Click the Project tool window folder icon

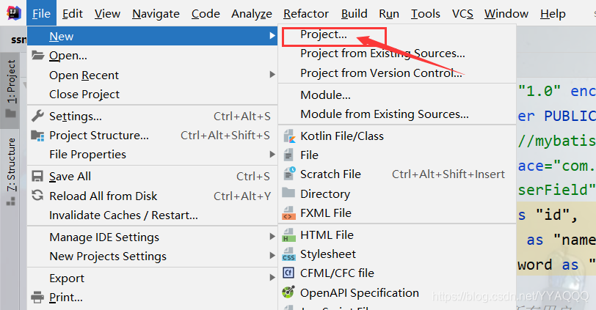click(11, 113)
